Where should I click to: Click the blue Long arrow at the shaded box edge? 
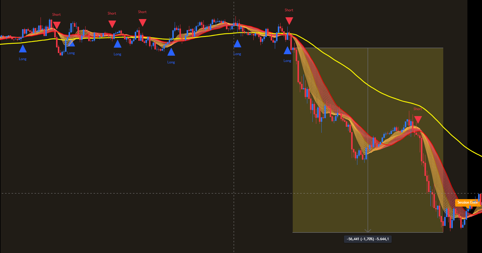click(x=287, y=51)
